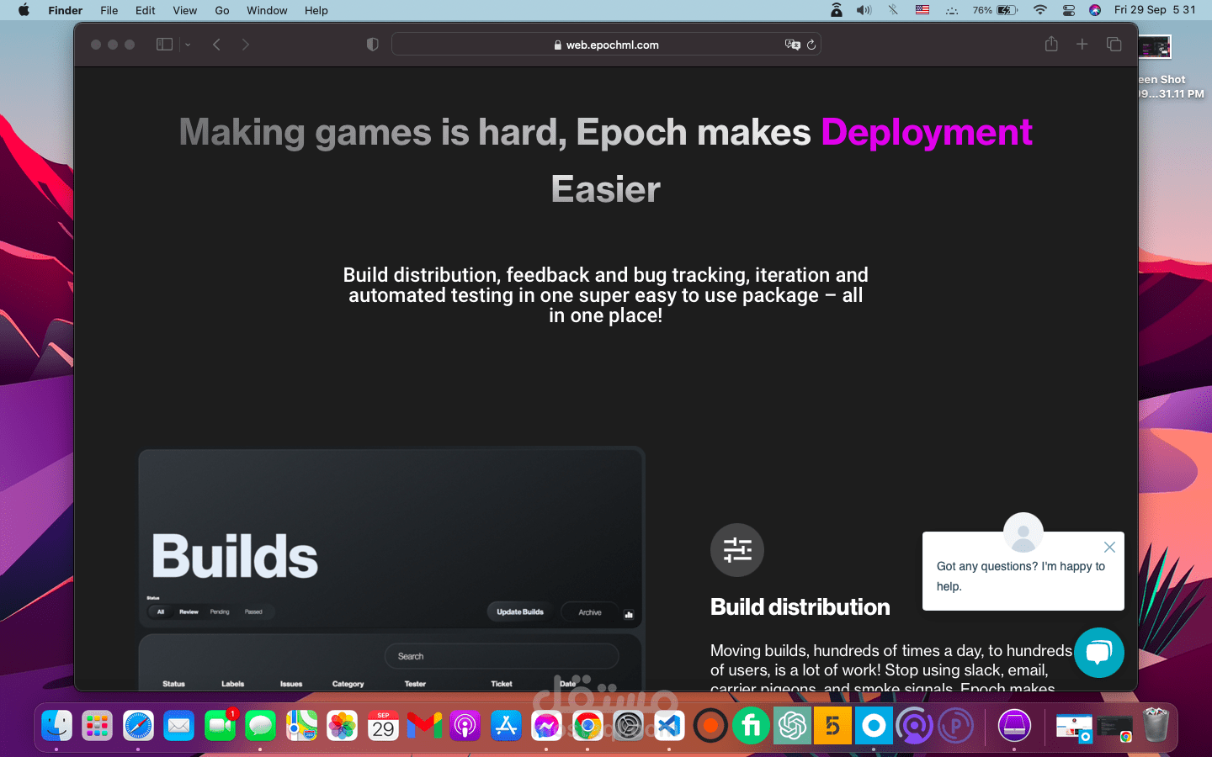Open ChatGPT from the Dock
This screenshot has height=757, width=1212.
pos(792,726)
